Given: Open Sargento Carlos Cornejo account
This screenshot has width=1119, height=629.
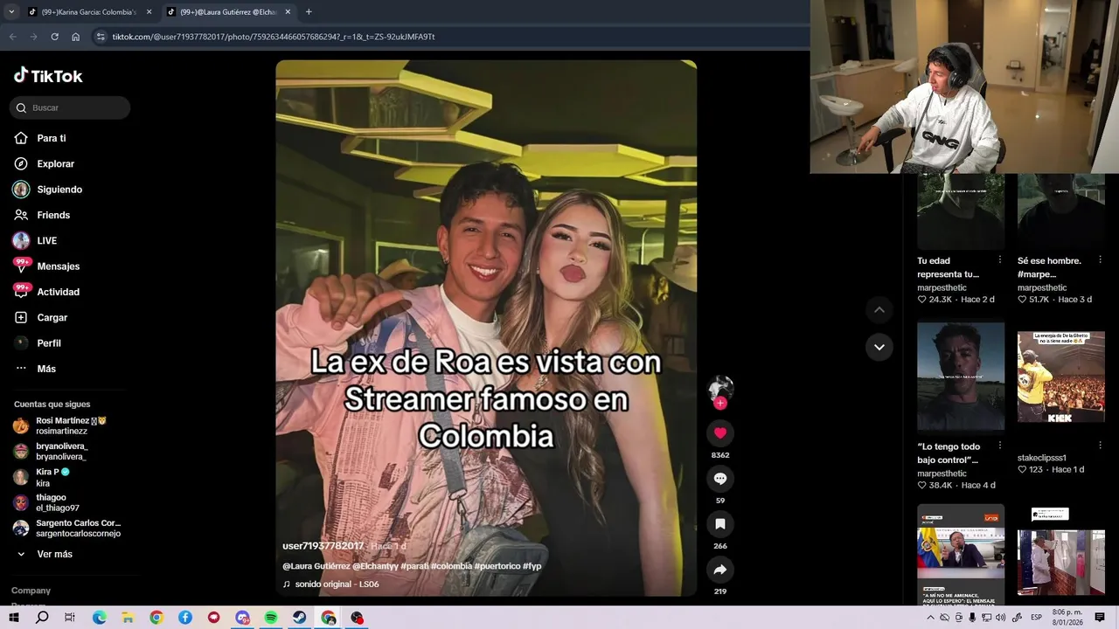Looking at the screenshot, I should click(67, 528).
